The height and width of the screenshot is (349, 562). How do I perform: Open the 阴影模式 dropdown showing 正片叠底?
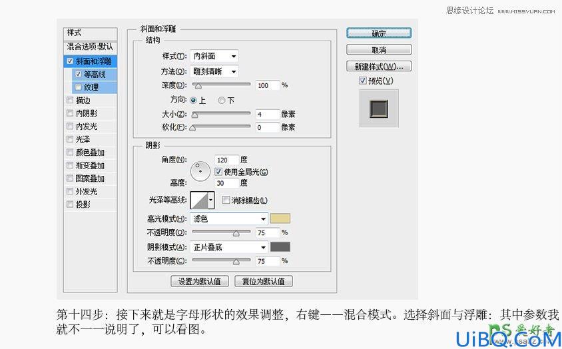pos(229,247)
